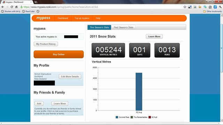Click the Mt Hutt red legend swatch
This screenshot has height=125, width=223.
tap(149, 117)
